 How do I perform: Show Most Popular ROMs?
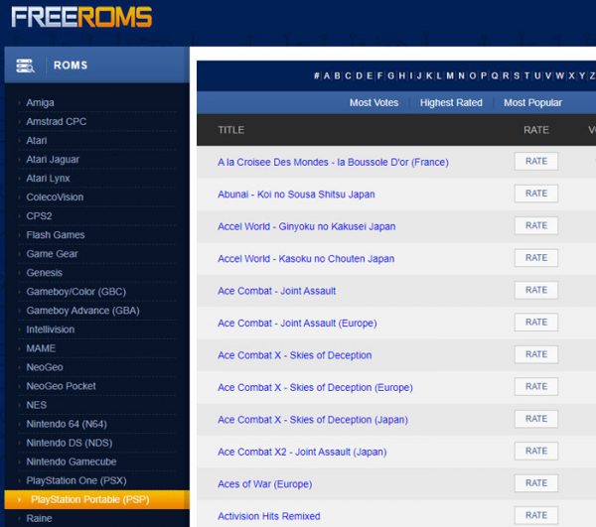point(532,102)
